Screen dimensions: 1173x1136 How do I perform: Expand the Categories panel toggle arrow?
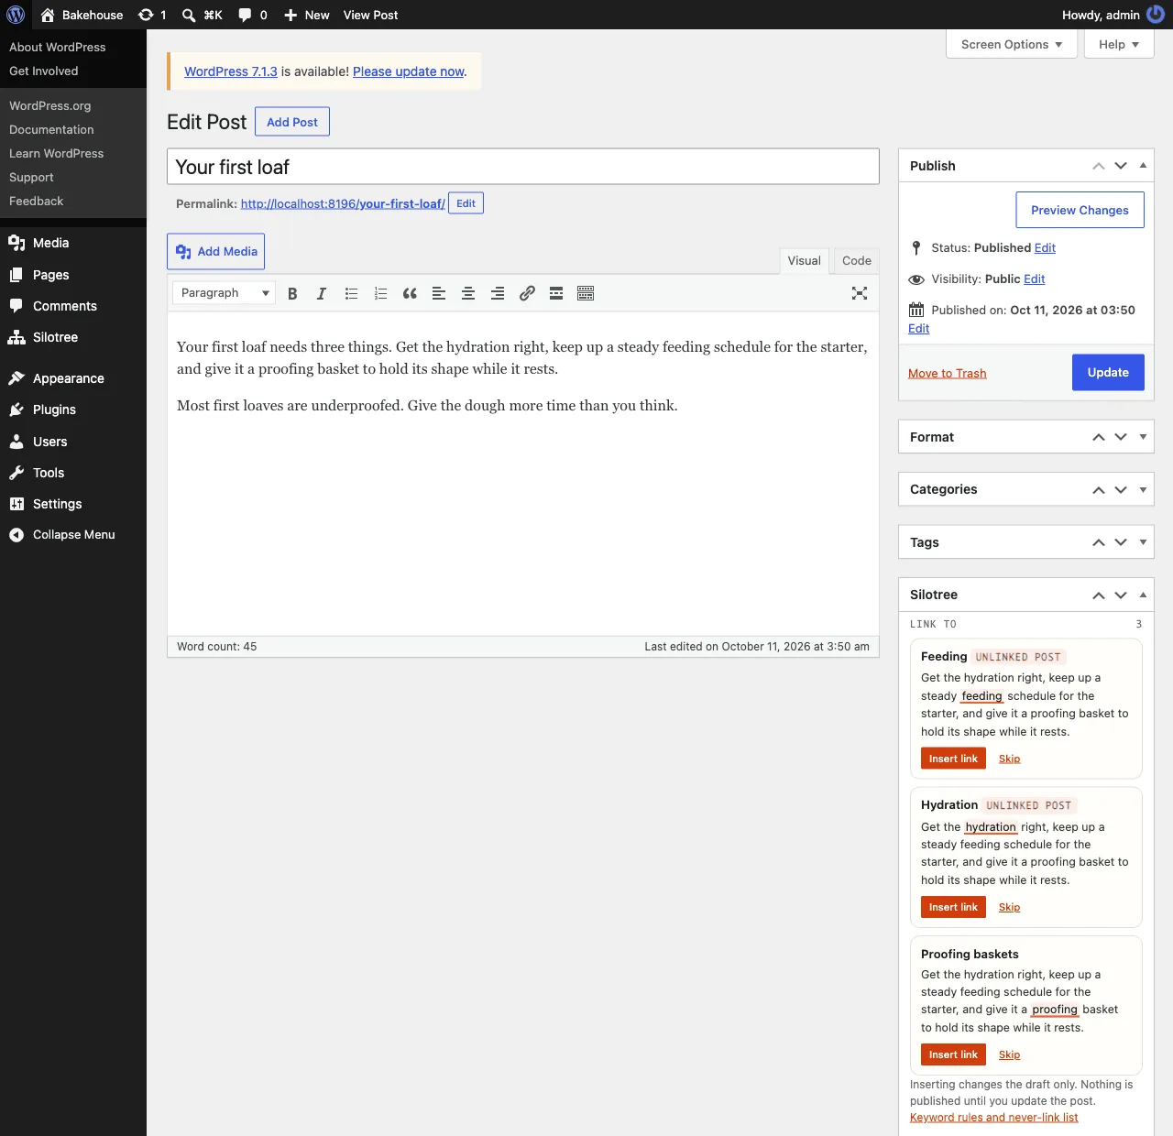pos(1143,489)
